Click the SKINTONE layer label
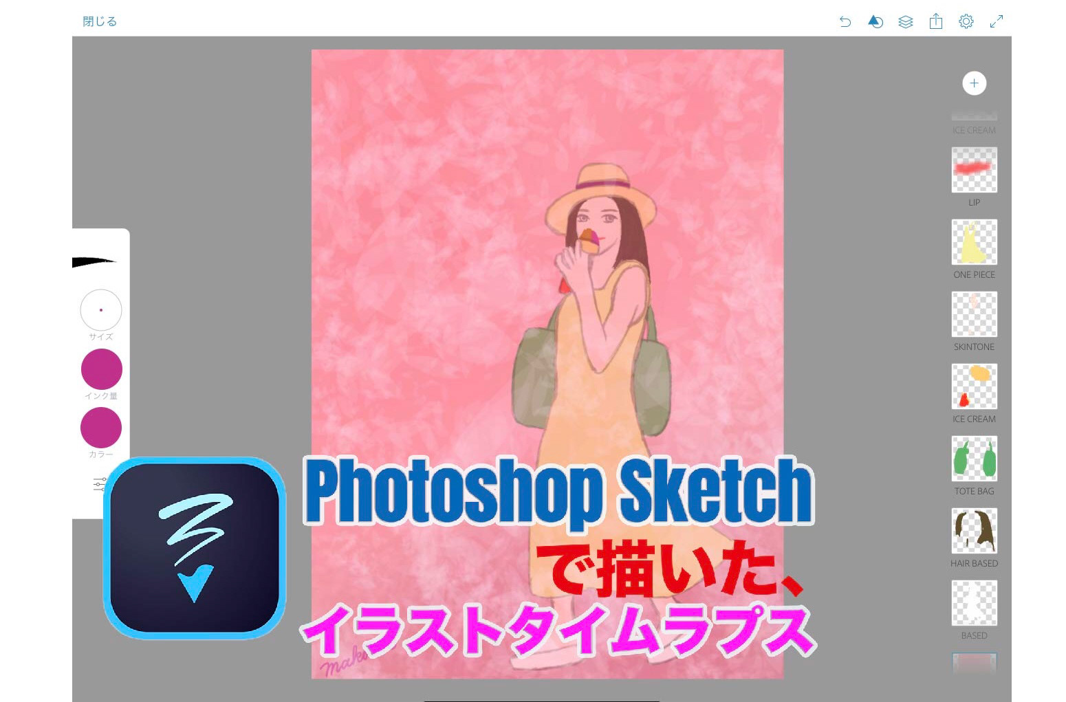1066x702 pixels. tap(974, 347)
